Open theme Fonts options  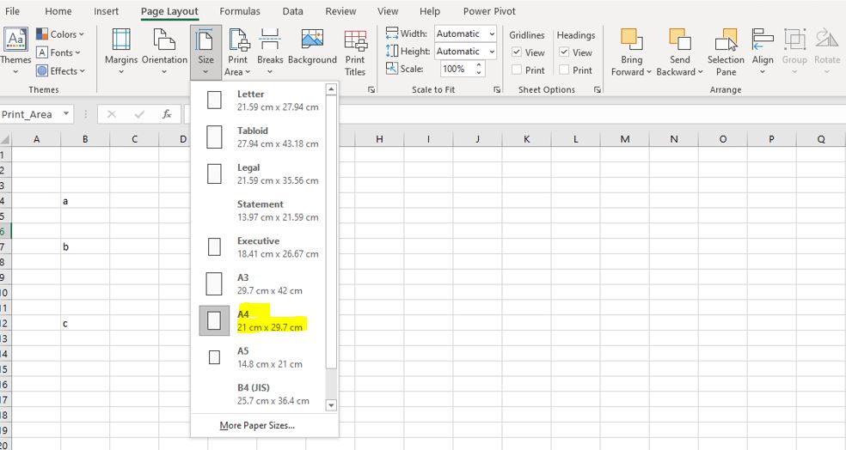click(58, 52)
